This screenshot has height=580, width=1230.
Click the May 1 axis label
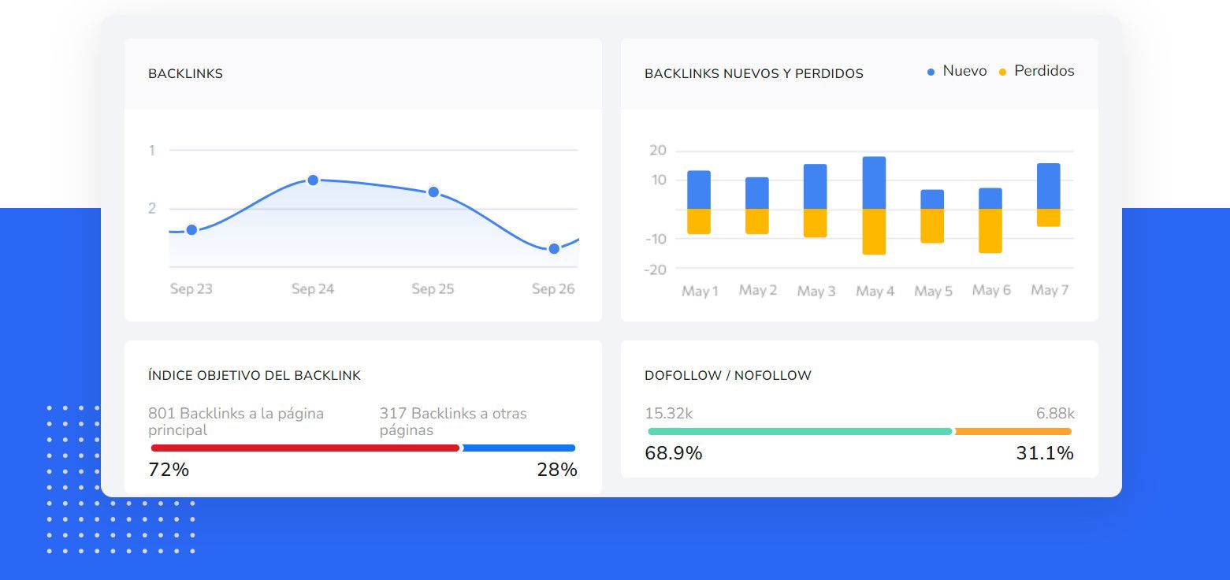click(x=700, y=291)
